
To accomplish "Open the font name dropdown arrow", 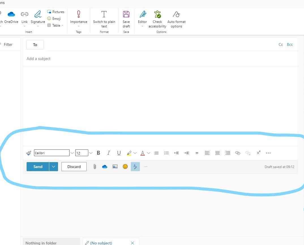I will point(72,153).
